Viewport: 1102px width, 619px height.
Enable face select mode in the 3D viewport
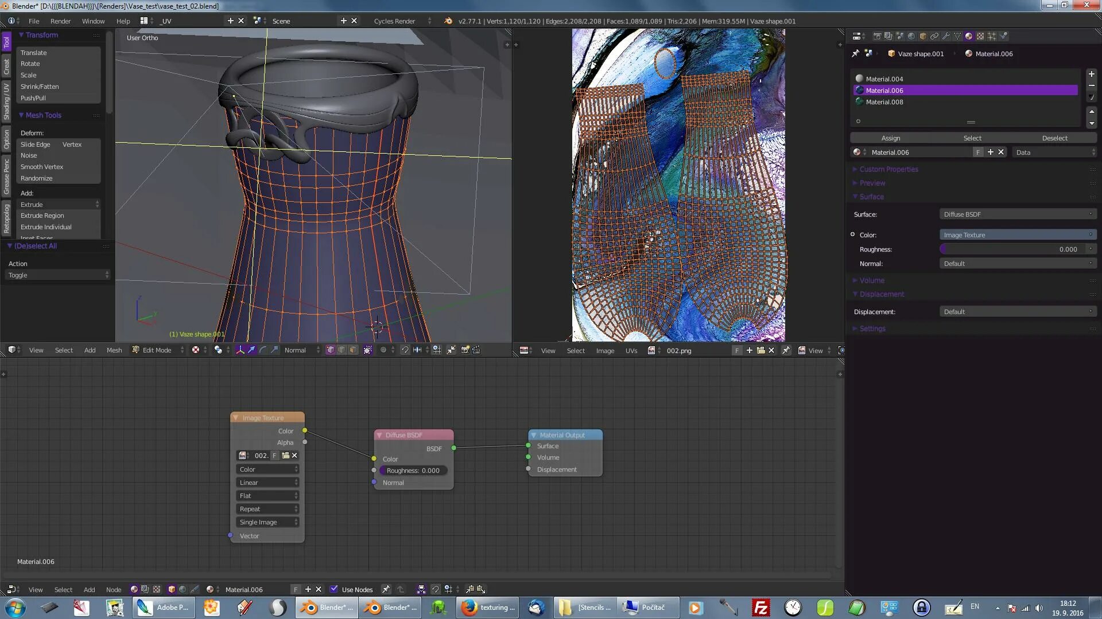point(354,350)
